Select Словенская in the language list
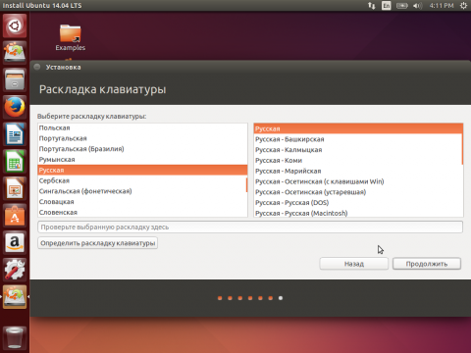This screenshot has width=471, height=353. coord(142,212)
